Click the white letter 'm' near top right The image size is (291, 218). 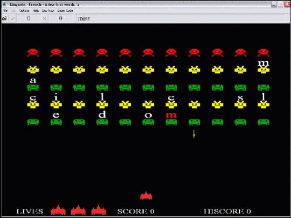coord(264,63)
